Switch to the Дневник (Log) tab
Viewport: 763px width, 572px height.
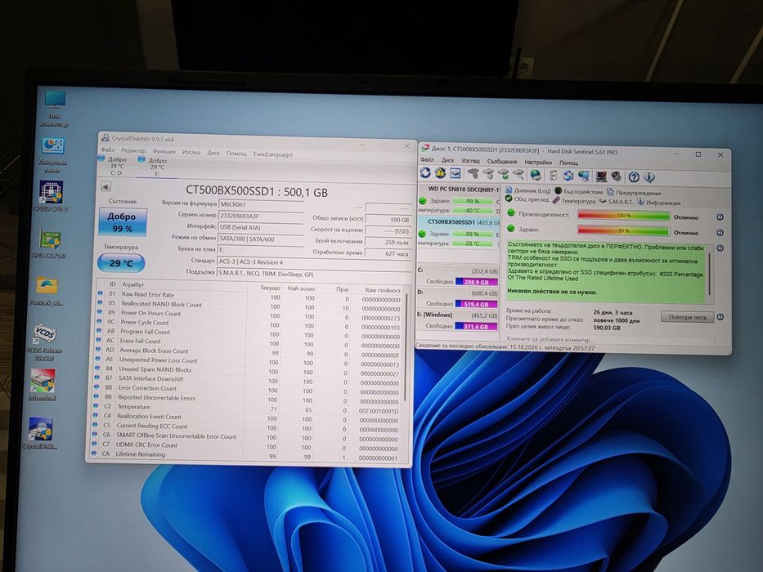[x=528, y=190]
